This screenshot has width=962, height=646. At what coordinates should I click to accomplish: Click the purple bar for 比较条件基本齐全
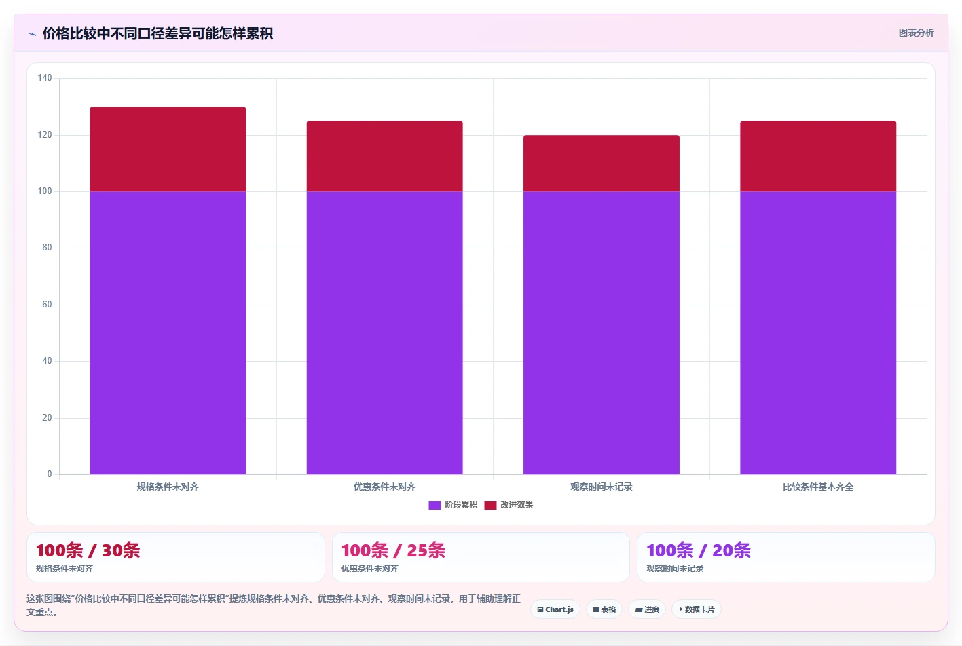coord(818,332)
